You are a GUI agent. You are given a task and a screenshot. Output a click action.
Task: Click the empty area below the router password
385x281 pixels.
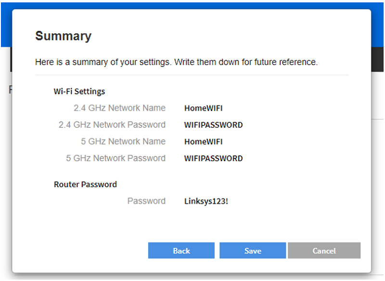pyautogui.click(x=192, y=224)
